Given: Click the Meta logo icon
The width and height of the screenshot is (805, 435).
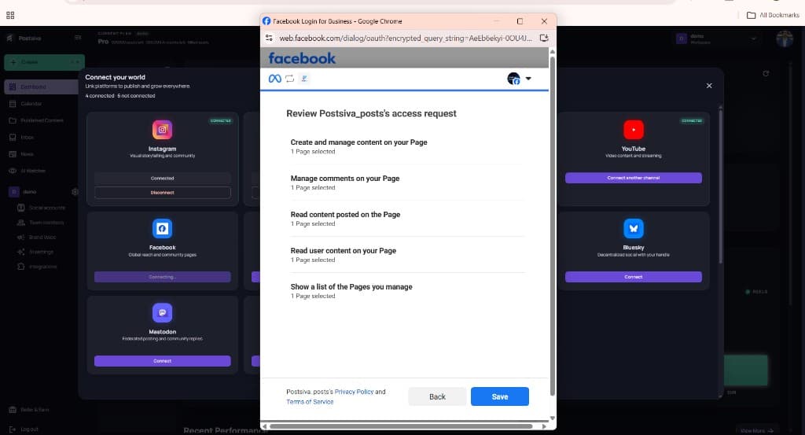Looking at the screenshot, I should tap(274, 79).
